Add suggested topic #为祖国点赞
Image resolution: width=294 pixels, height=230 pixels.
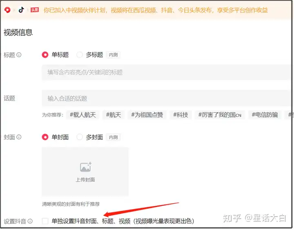pyautogui.click(x=147, y=115)
